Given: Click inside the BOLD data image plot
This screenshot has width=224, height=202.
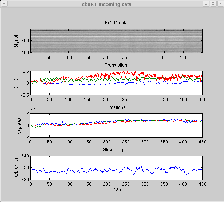Looking at the screenshot, I should 116,41.
